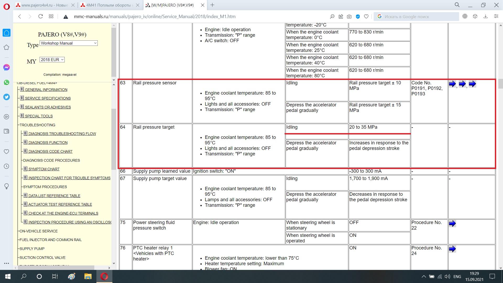Open Messenger in Opera sidebar
The image size is (503, 283).
point(7,67)
